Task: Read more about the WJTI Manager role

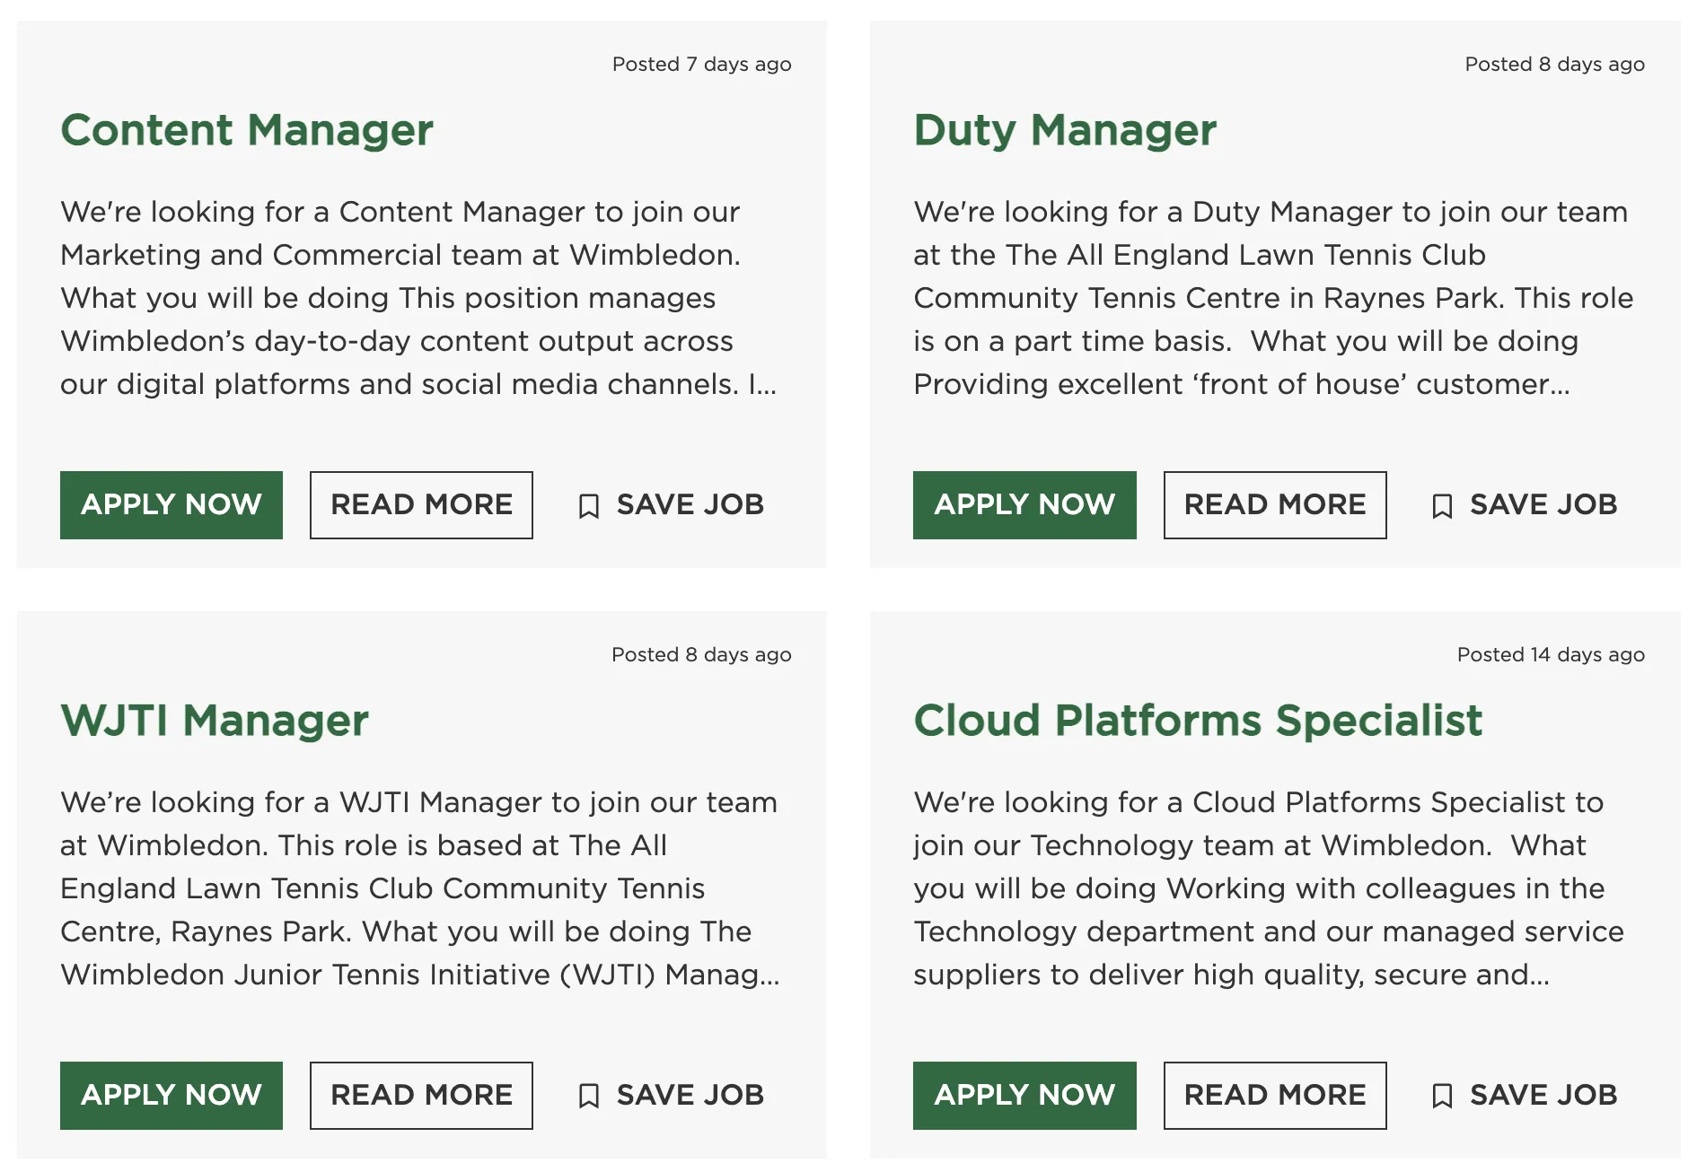Action: click(421, 1095)
